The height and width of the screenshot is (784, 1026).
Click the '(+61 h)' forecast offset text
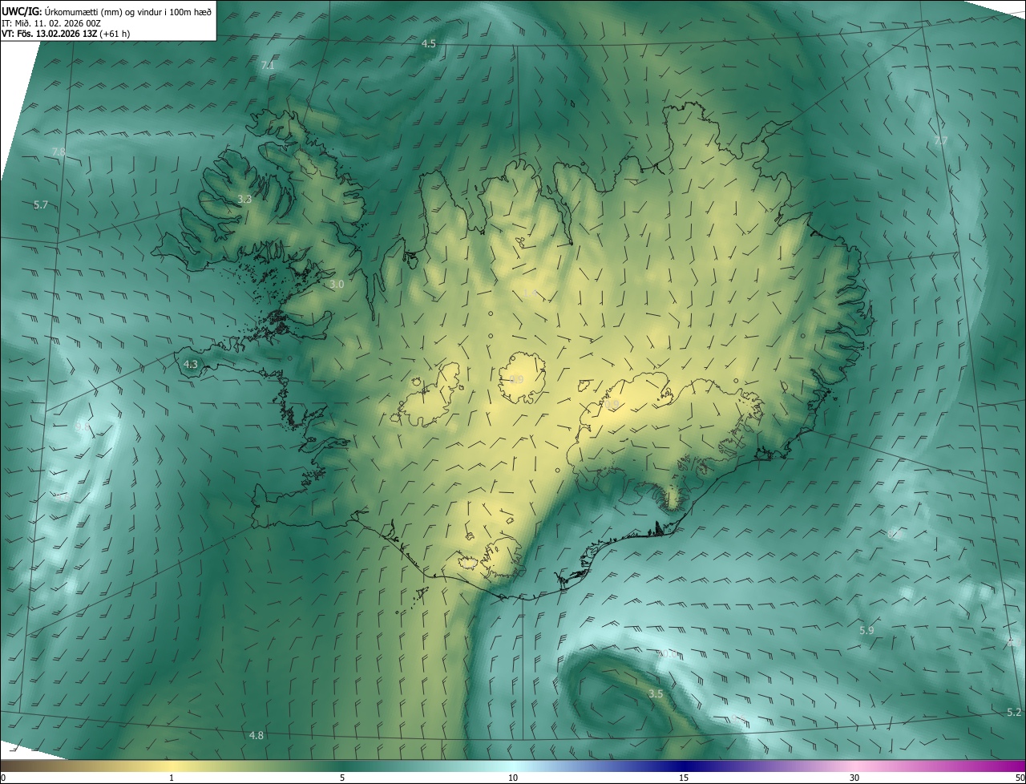click(115, 34)
